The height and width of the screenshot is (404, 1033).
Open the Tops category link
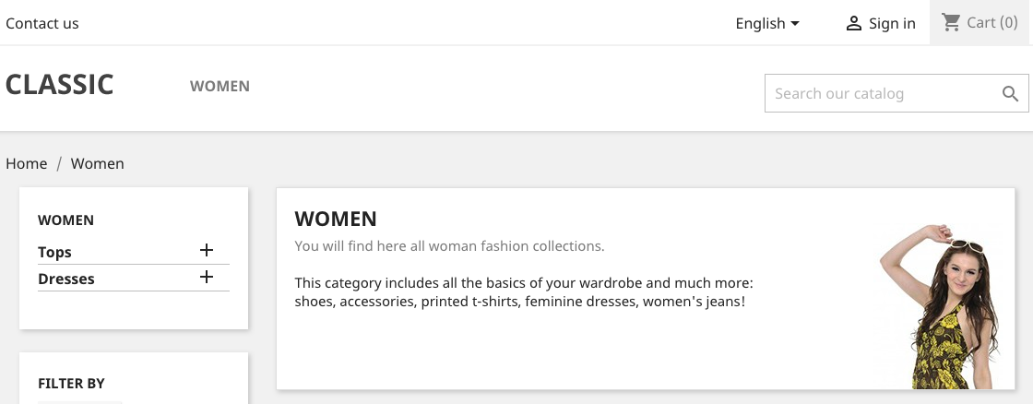tap(54, 253)
